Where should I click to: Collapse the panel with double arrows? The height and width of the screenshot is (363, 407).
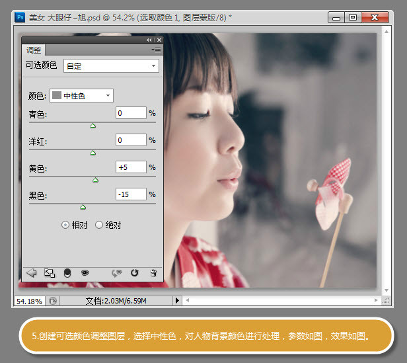tap(149, 40)
